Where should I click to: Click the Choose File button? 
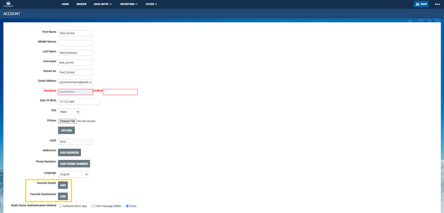tap(67, 121)
